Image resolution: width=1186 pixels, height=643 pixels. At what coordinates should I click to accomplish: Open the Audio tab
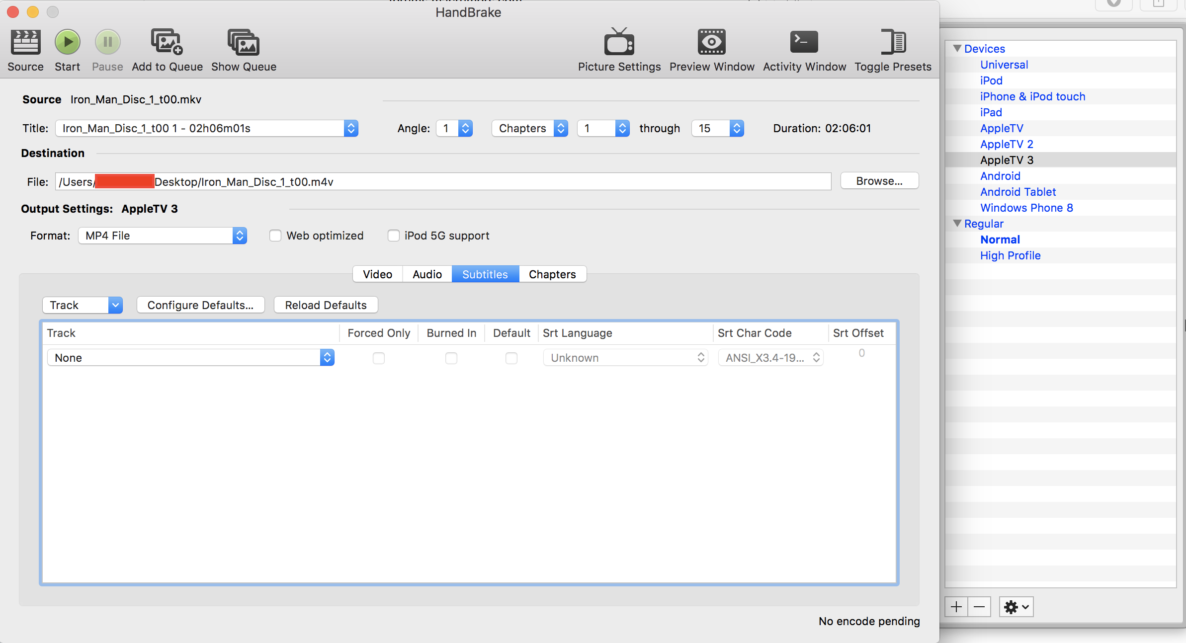click(x=427, y=274)
